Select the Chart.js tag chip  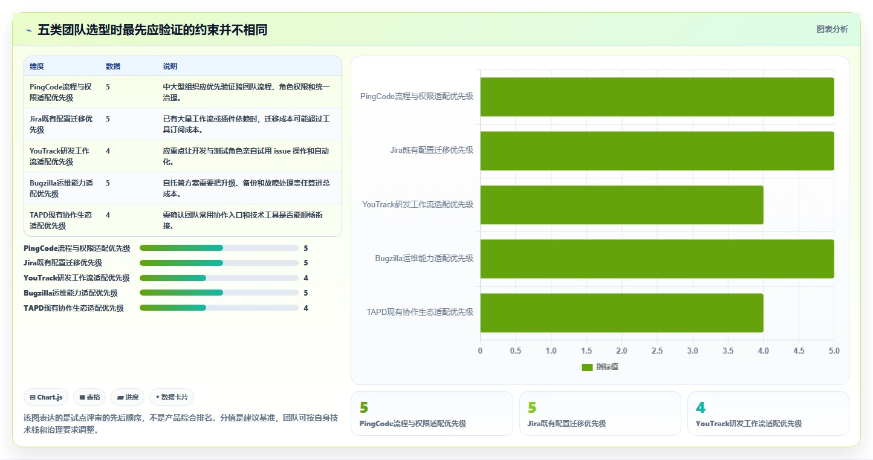click(47, 397)
